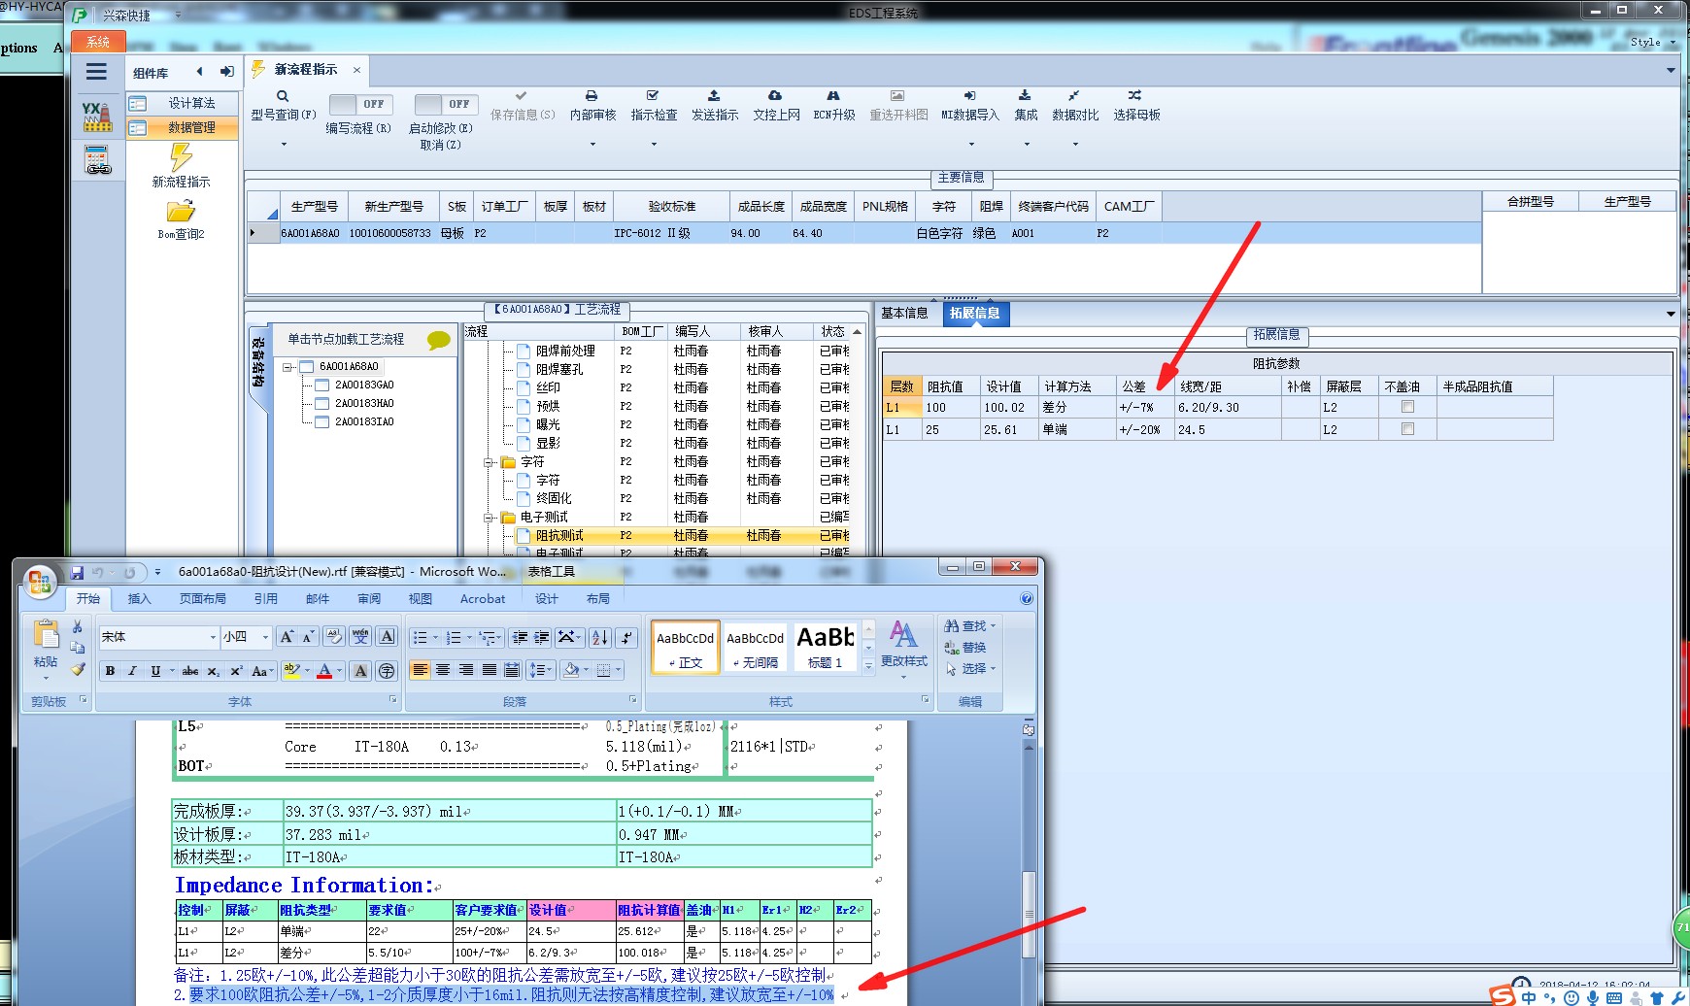Click the 发送指示 upload icon
Screen dimensions: 1690x1006
coord(714,96)
